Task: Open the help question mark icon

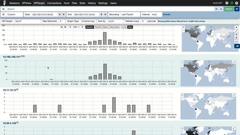Action: [227, 3]
